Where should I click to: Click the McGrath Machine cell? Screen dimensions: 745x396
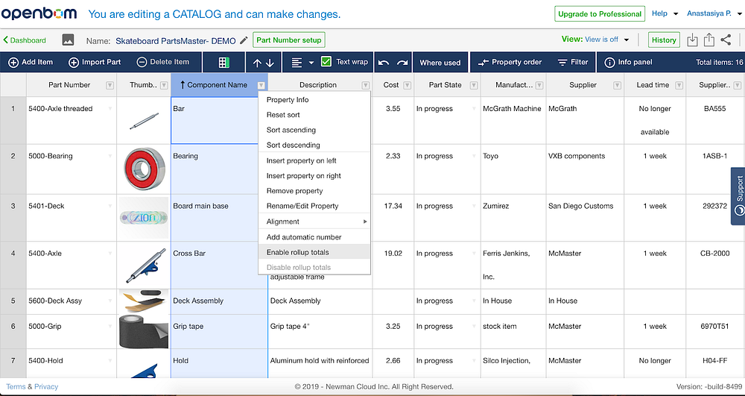[513, 121]
